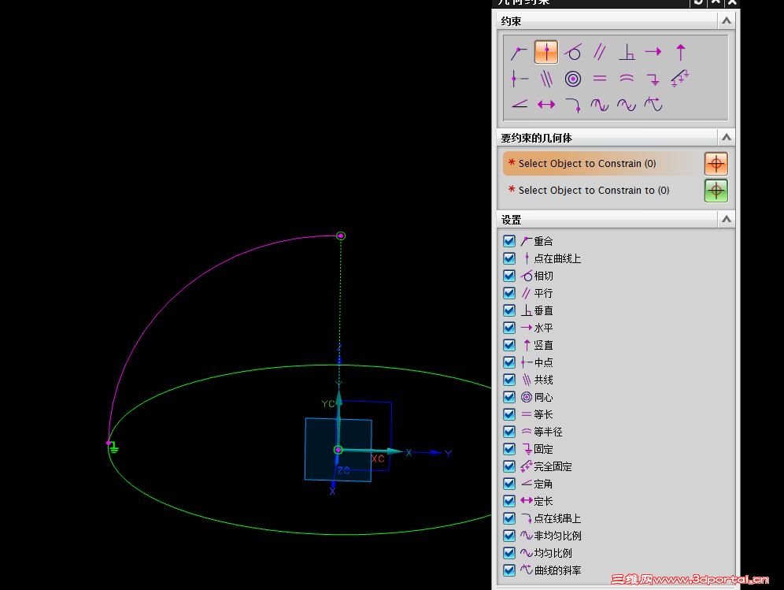The image size is (784, 590).
Task: Pick the Non-Uniform Scale constraint icon
Action: click(600, 105)
